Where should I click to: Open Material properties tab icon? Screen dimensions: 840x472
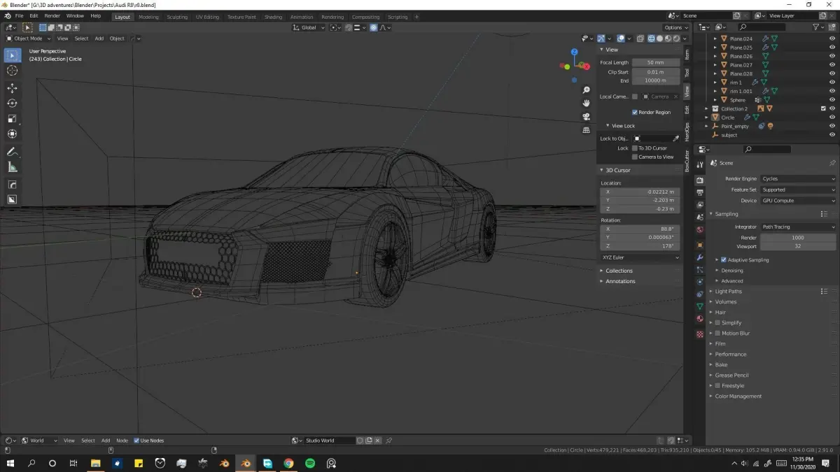(700, 320)
